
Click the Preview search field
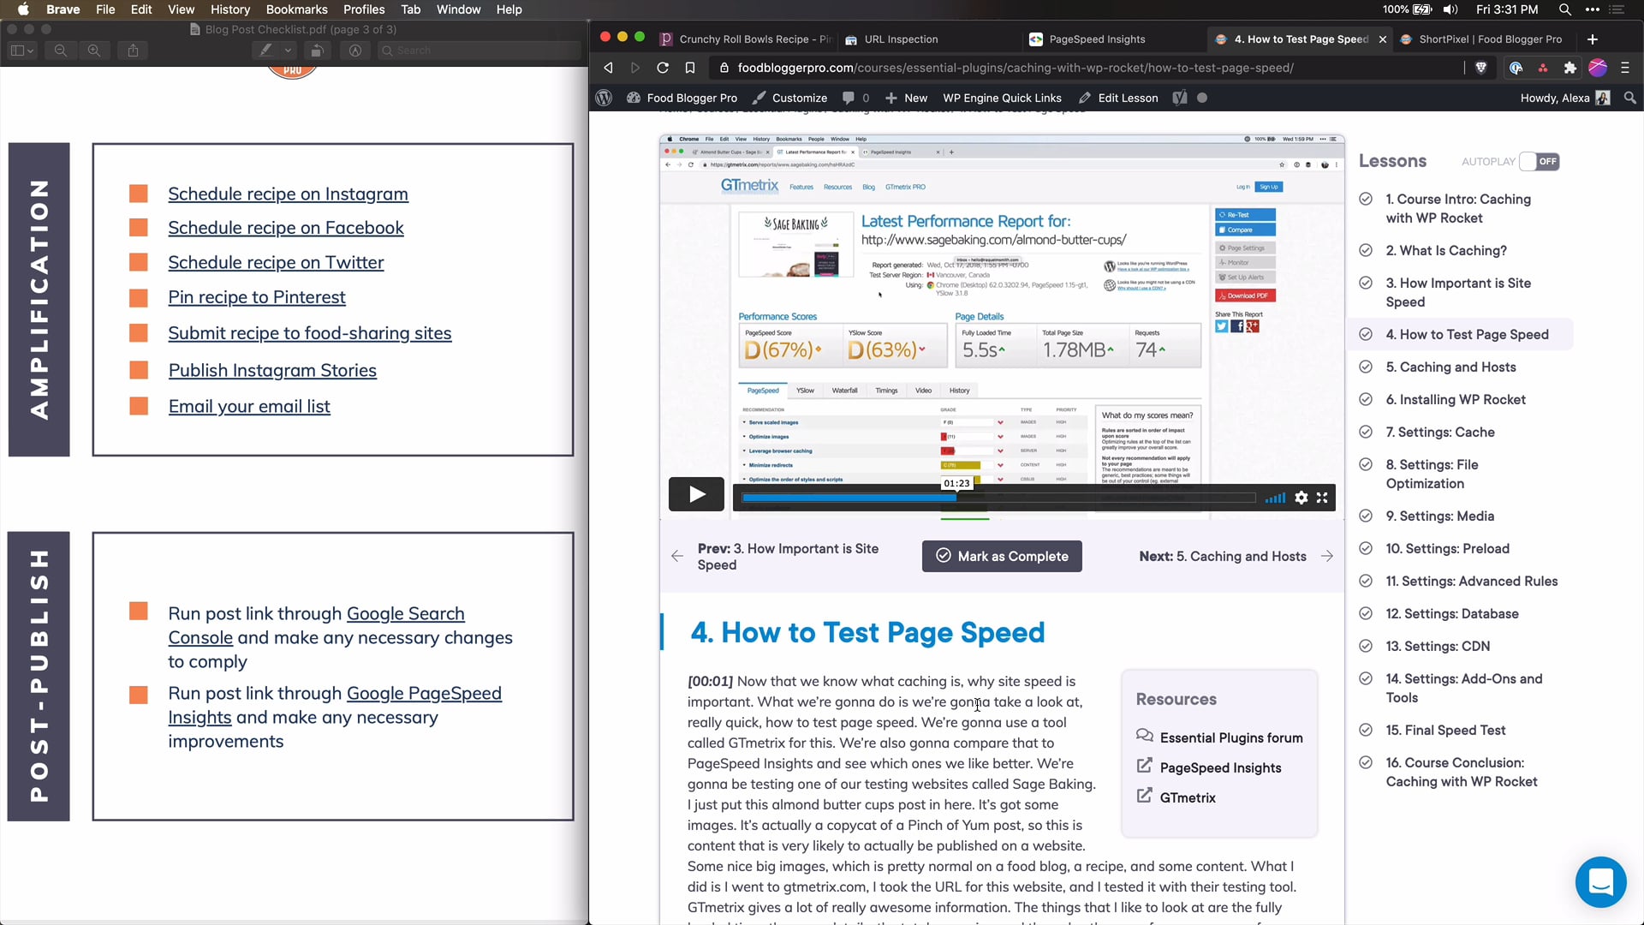(x=479, y=51)
